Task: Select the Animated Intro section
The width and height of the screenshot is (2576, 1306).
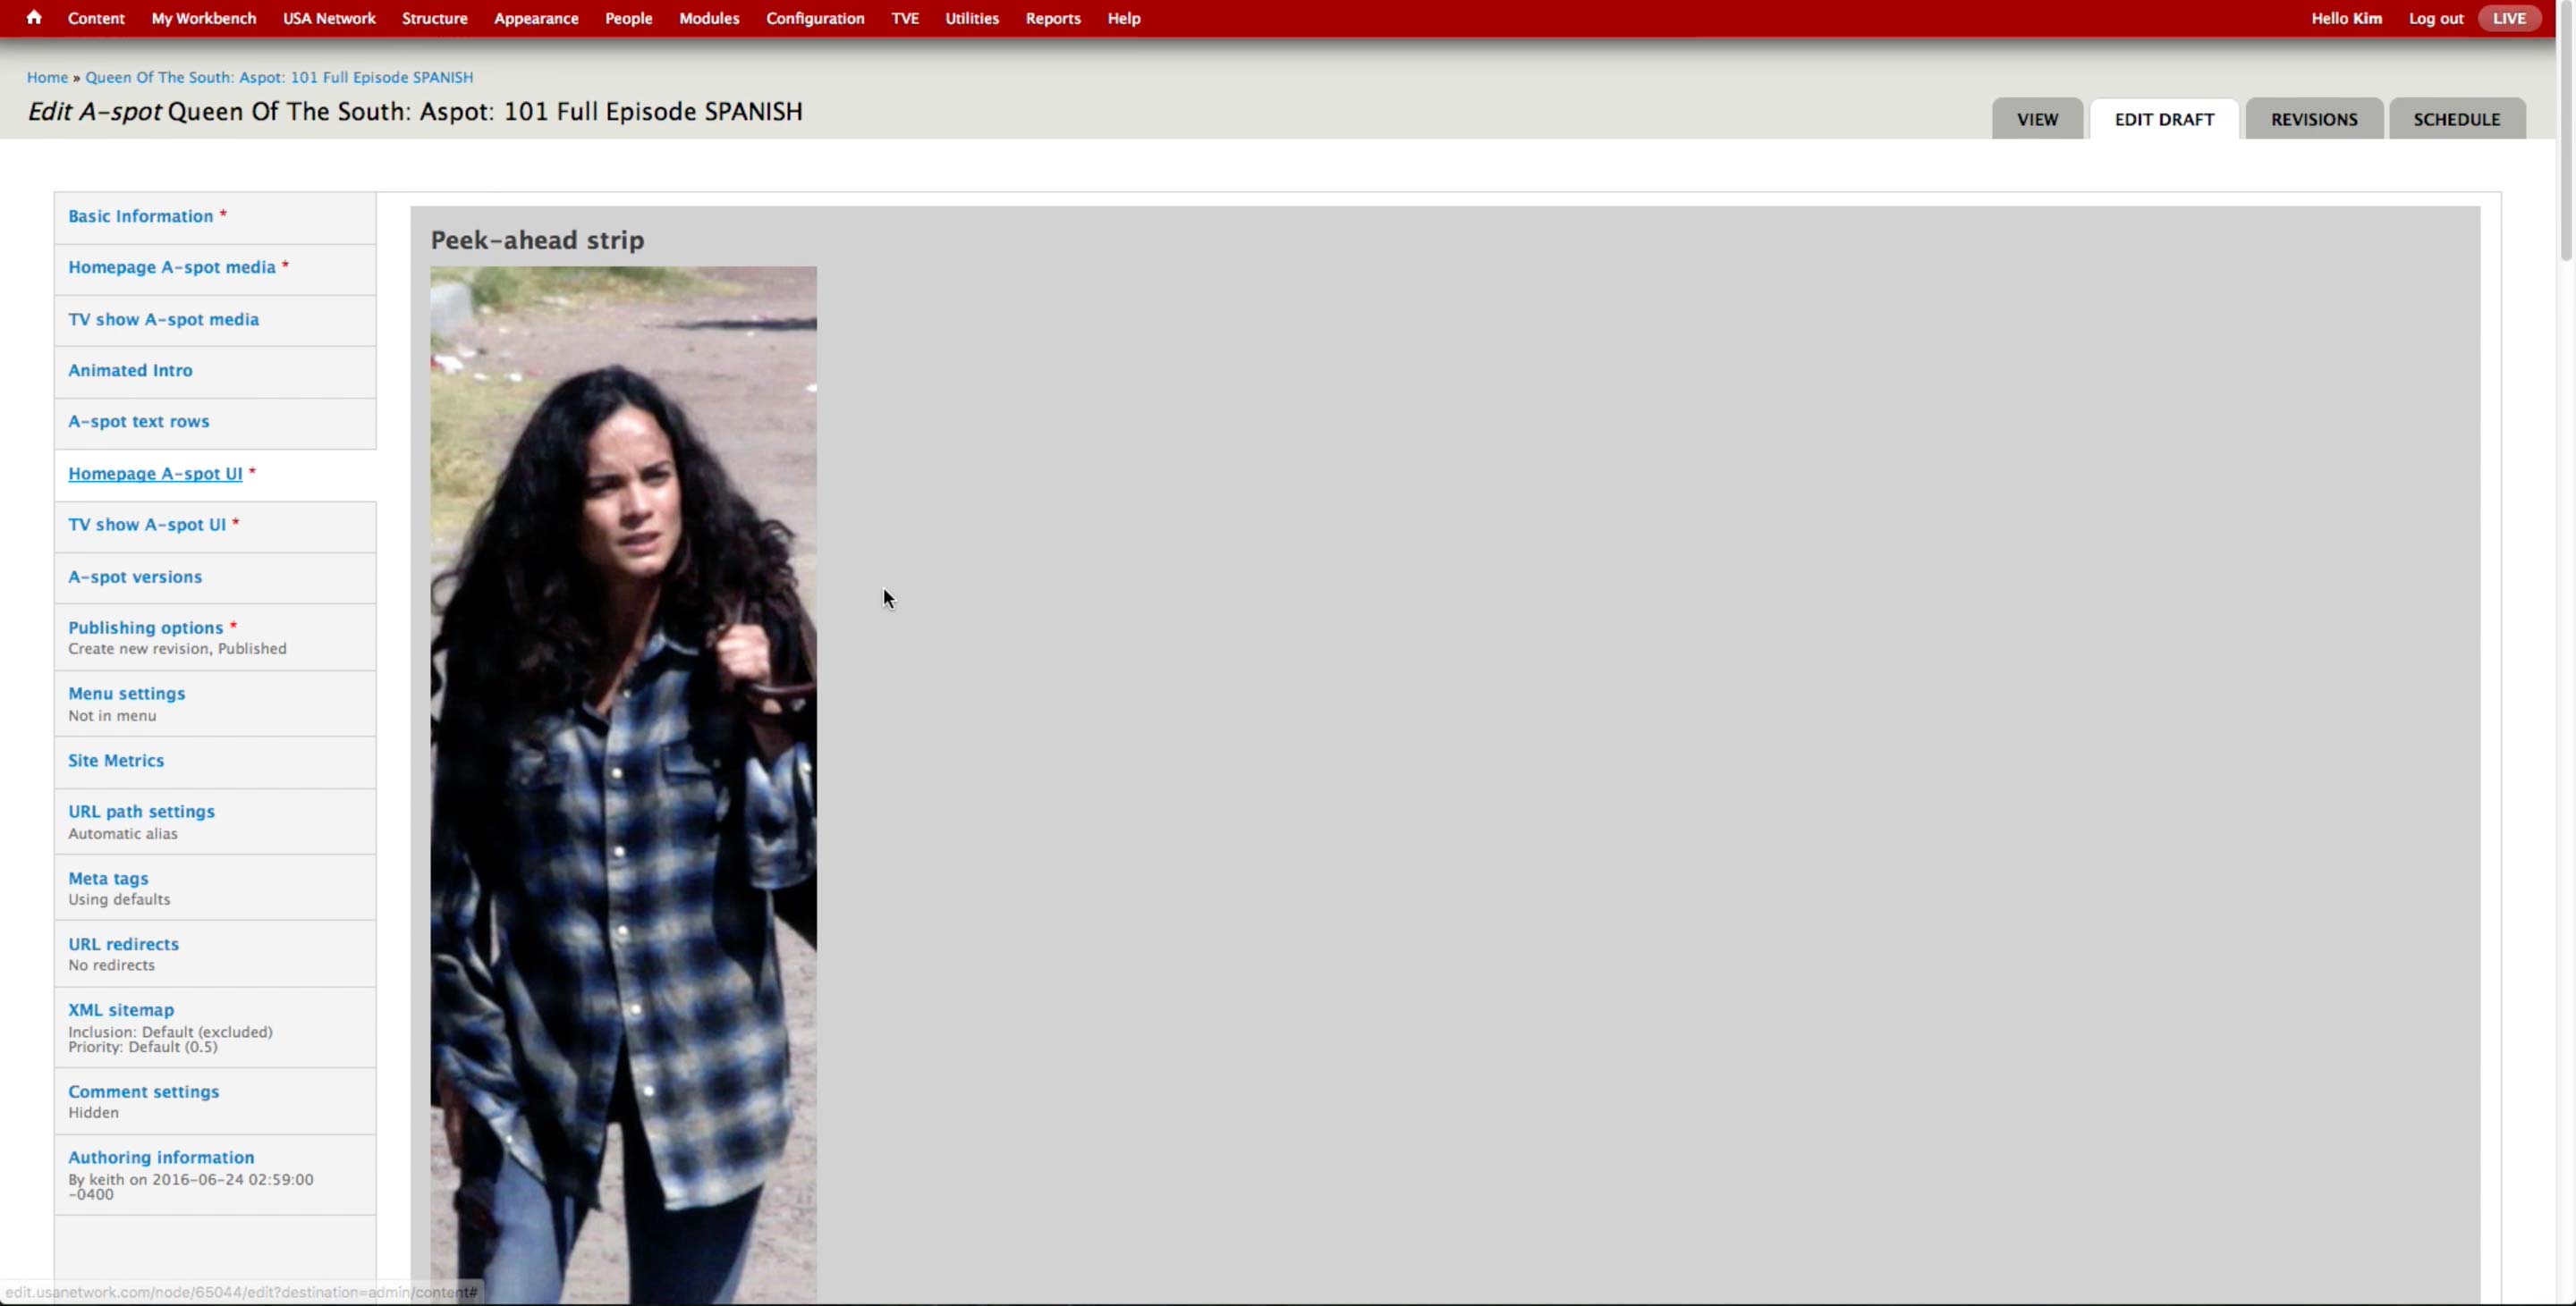Action: (130, 370)
